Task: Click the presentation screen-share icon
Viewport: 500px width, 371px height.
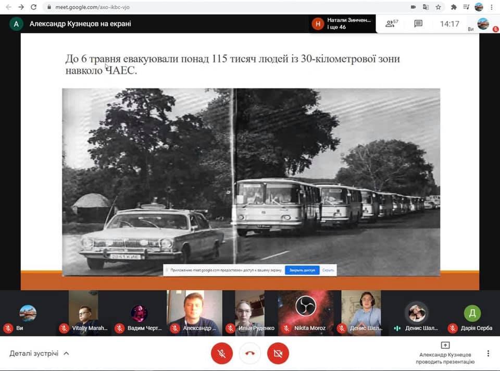Action: [x=445, y=345]
